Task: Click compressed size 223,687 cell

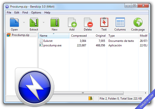Action: point(82,45)
